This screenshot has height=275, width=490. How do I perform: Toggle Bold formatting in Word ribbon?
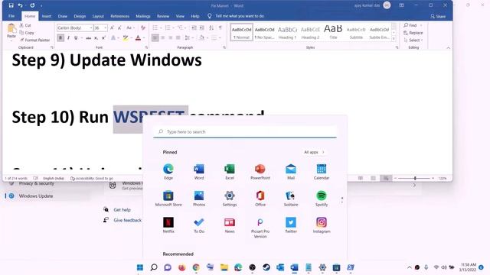(x=60, y=37)
